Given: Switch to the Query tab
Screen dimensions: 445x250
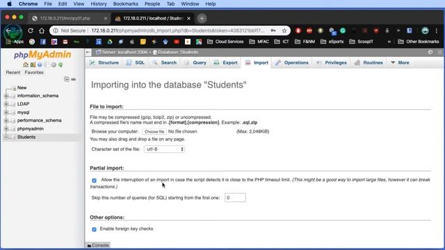Looking at the screenshot, I should point(195,62).
